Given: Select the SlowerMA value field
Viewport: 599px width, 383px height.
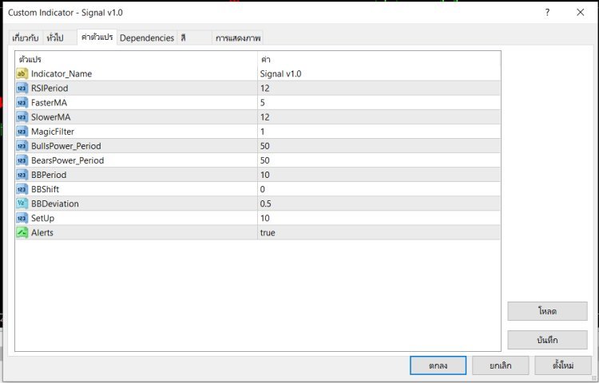Looking at the screenshot, I should (379, 116).
